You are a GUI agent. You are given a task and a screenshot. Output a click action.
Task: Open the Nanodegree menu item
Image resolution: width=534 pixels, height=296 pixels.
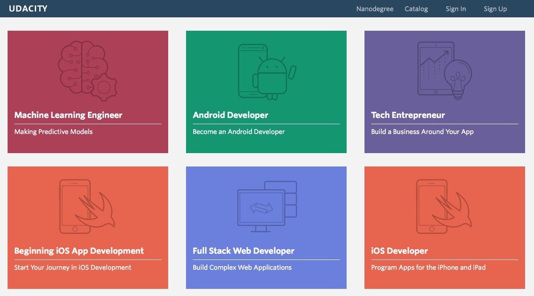click(x=375, y=9)
